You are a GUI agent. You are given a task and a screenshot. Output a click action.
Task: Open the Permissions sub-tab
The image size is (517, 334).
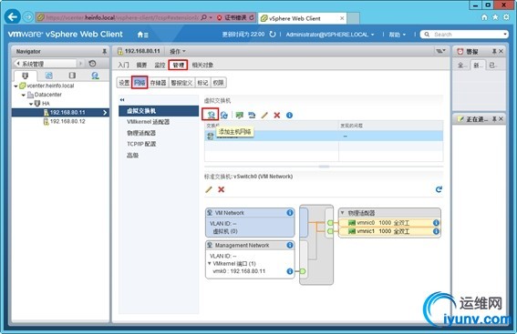point(218,83)
